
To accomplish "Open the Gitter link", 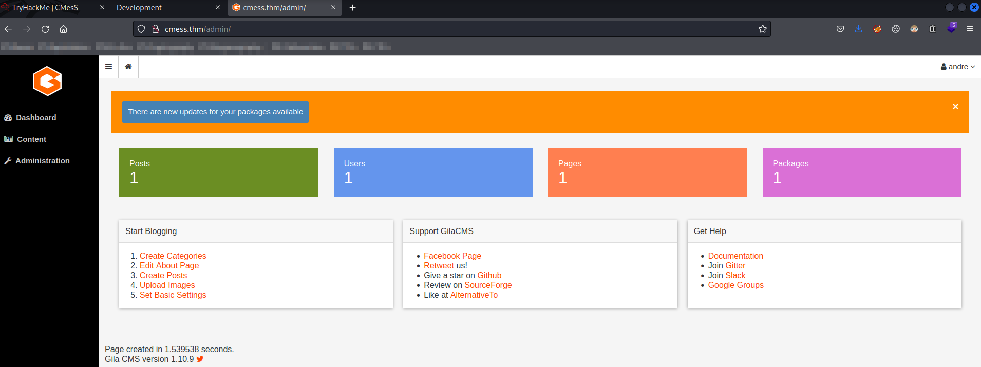I will click(735, 265).
